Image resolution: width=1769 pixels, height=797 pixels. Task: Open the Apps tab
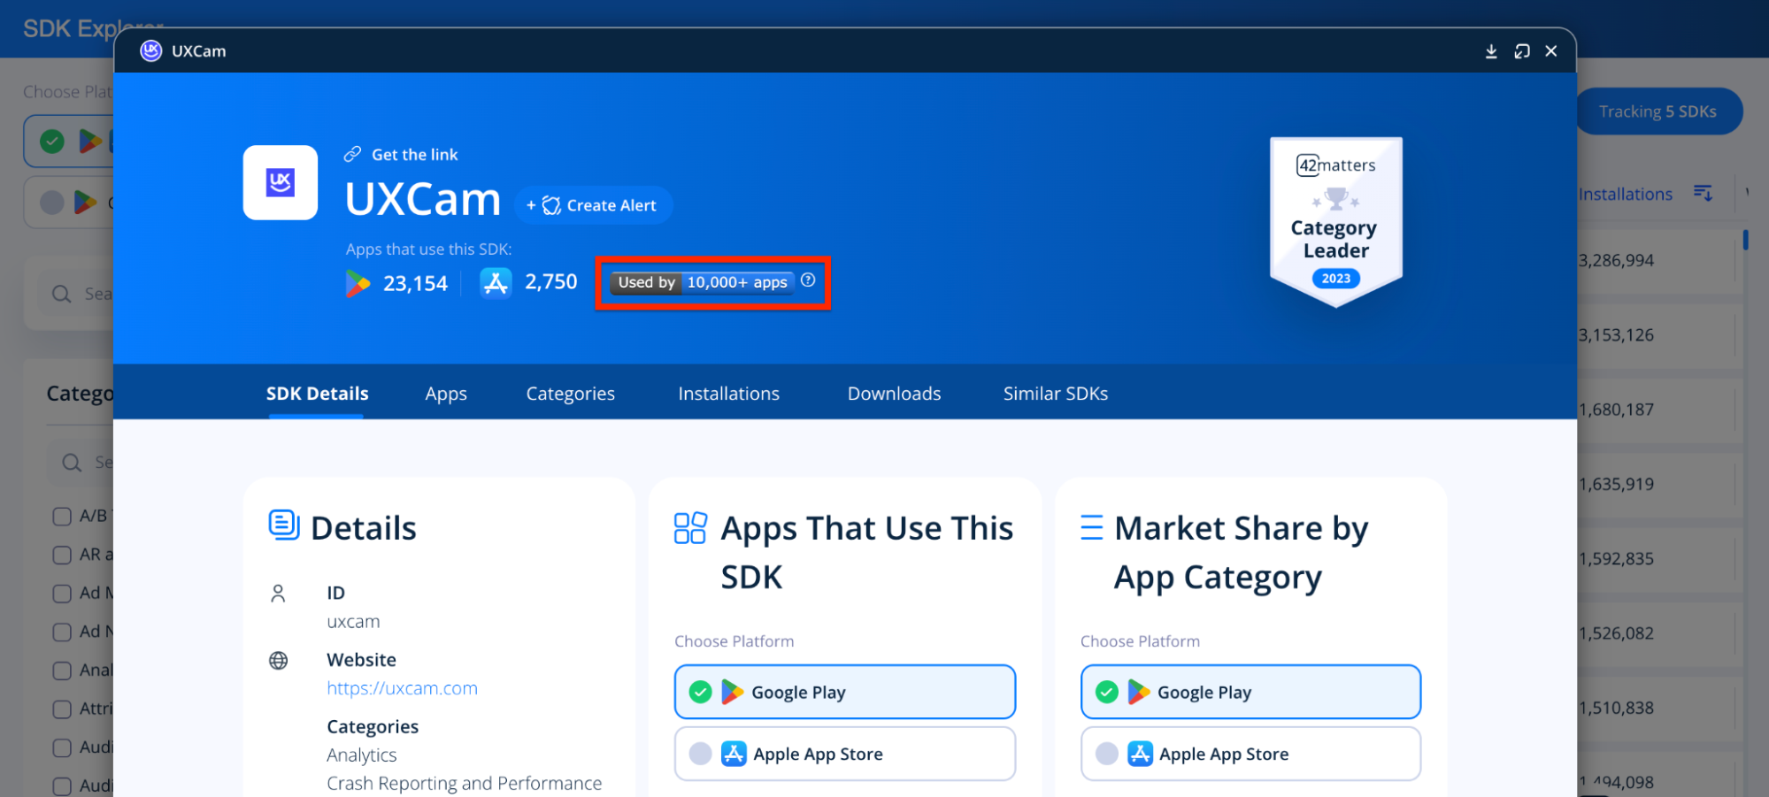[446, 394]
